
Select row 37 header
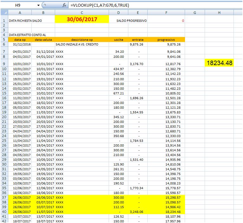pyautogui.click(x=4, y=197)
